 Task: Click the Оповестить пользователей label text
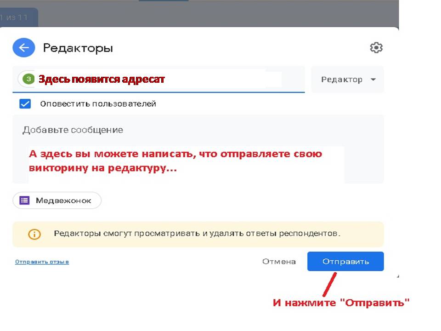click(98, 104)
